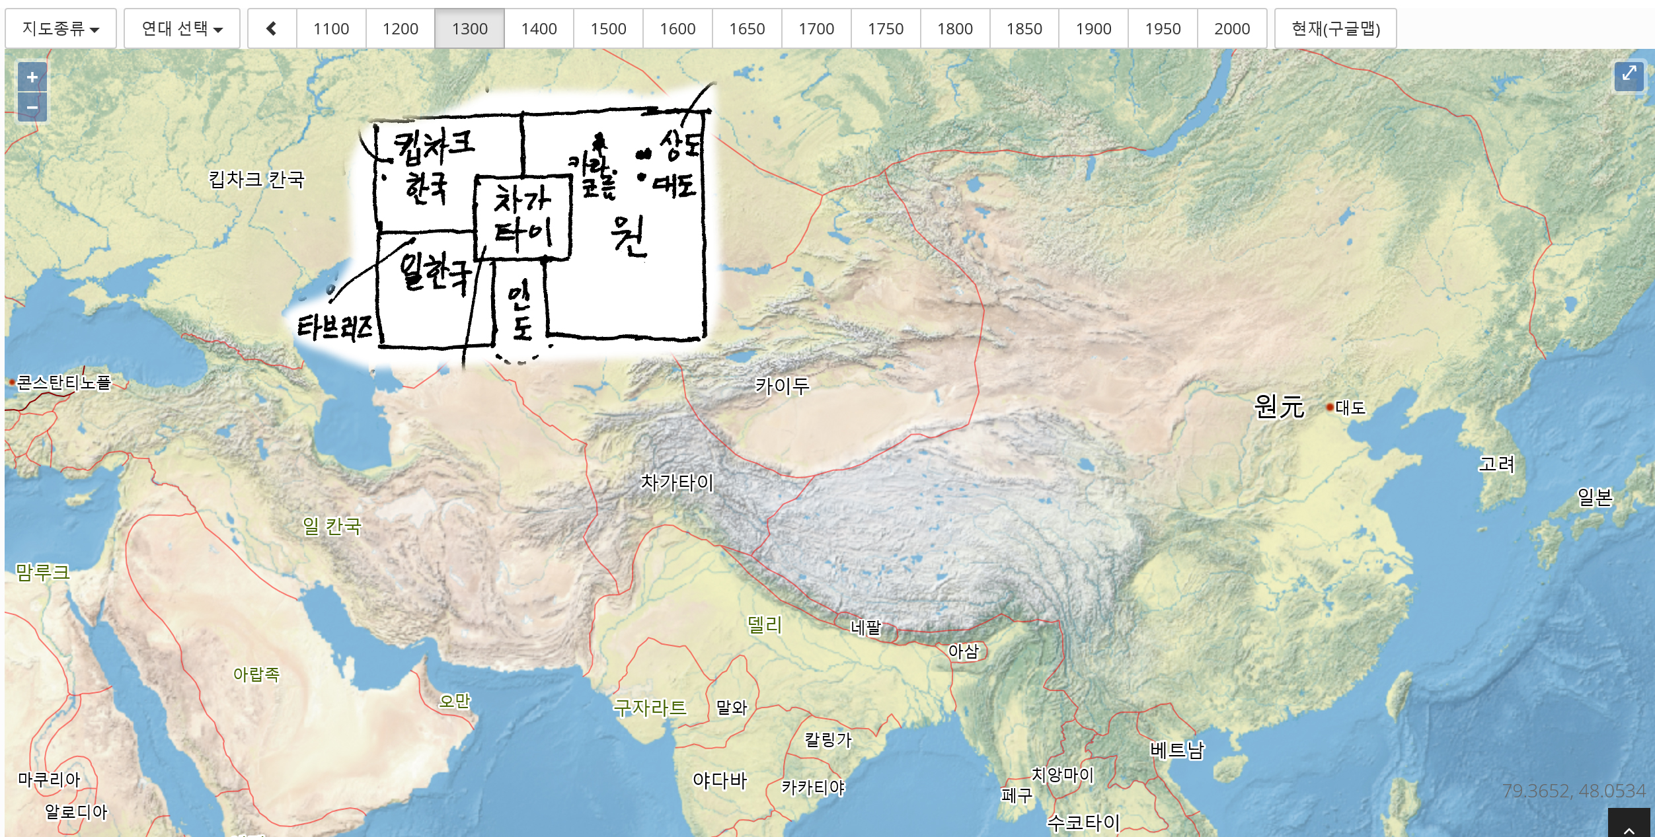Viewport: 1655px width, 837px height.
Task: Choose the 1650 year tab
Action: [747, 28]
